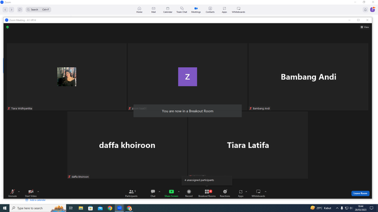Expand share screen options arrow
The height and width of the screenshot is (212, 378).
click(x=178, y=191)
